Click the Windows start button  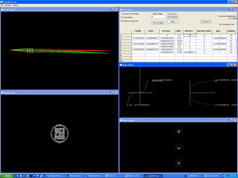7,176
